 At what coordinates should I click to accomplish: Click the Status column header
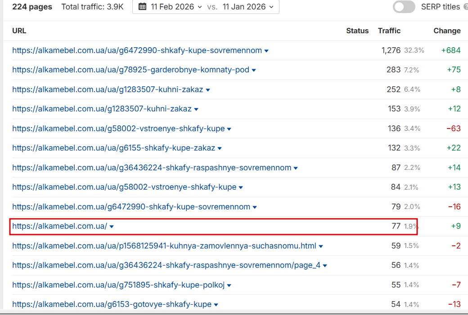coord(357,31)
